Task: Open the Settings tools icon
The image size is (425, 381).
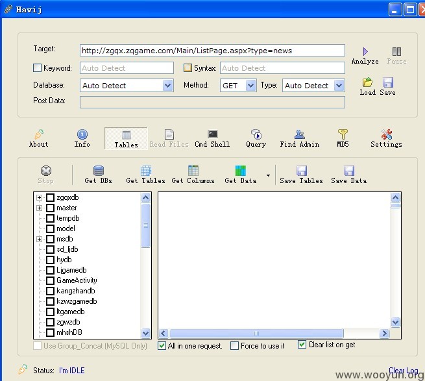Action: (386, 134)
